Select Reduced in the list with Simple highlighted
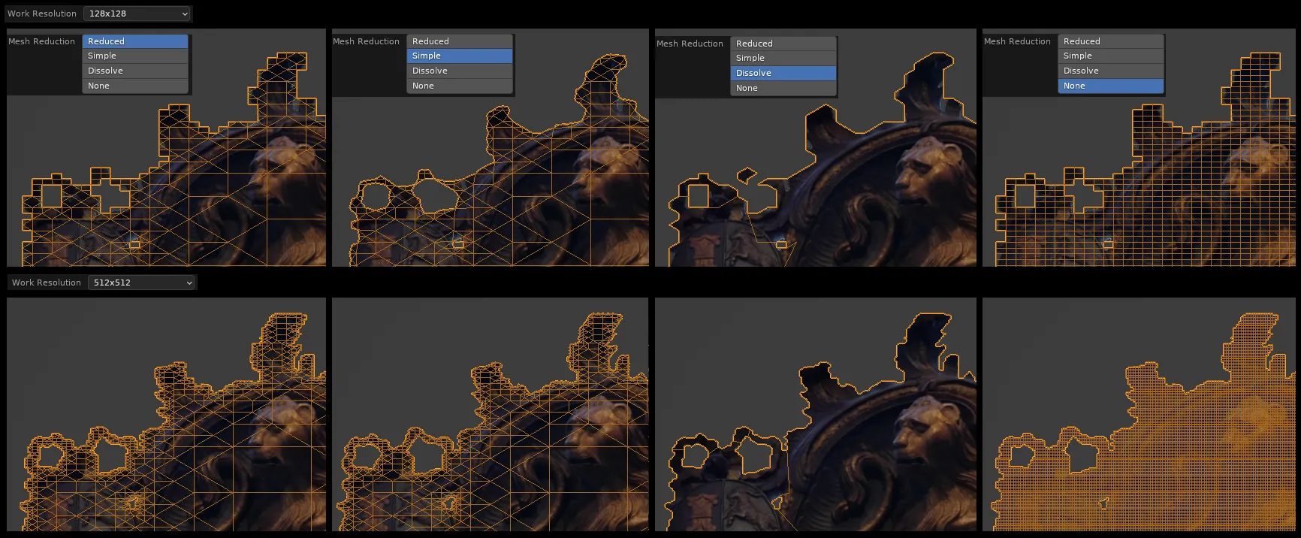This screenshot has height=538, width=1301. tap(459, 41)
